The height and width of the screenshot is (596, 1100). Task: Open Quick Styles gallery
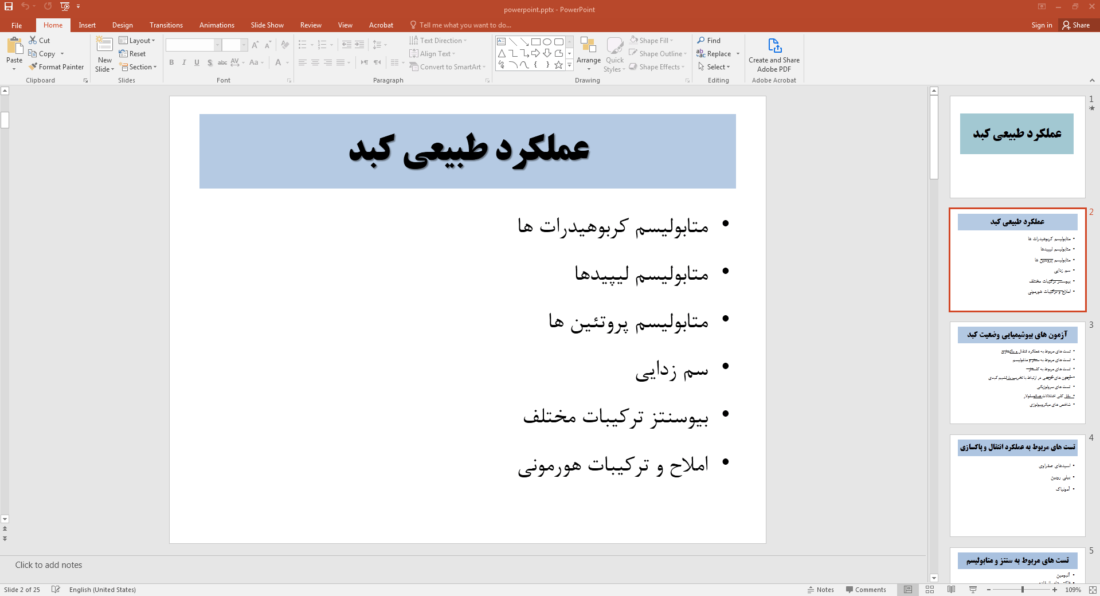pyautogui.click(x=614, y=54)
